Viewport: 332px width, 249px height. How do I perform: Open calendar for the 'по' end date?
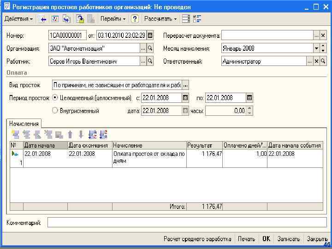249,98
